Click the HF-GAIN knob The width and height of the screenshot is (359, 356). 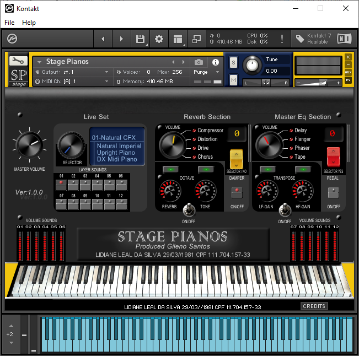click(x=302, y=191)
